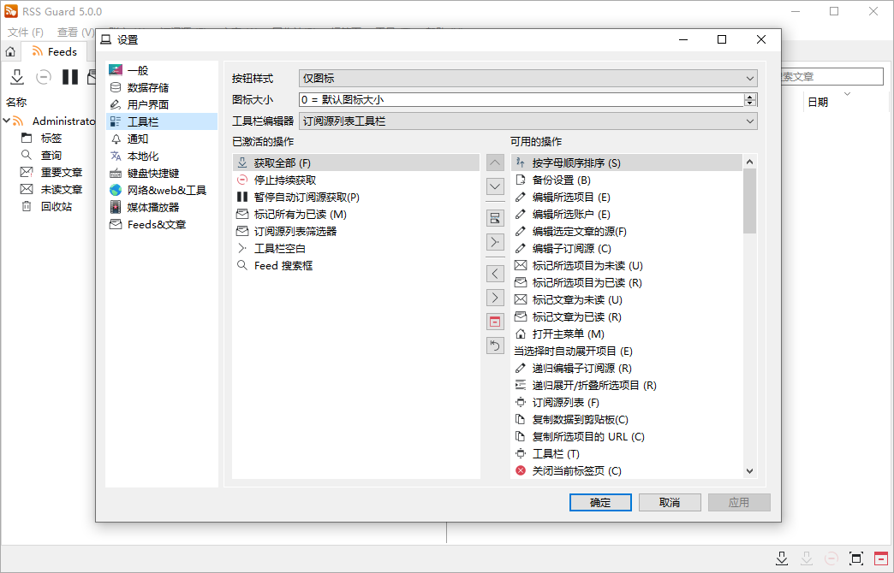Confirm settings with the 确定 button
Image resolution: width=894 pixels, height=573 pixels.
(600, 502)
